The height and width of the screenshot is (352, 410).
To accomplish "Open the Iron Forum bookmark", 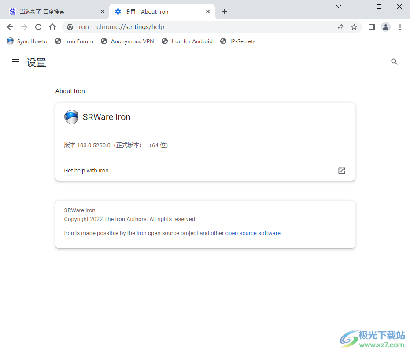I will [x=74, y=41].
